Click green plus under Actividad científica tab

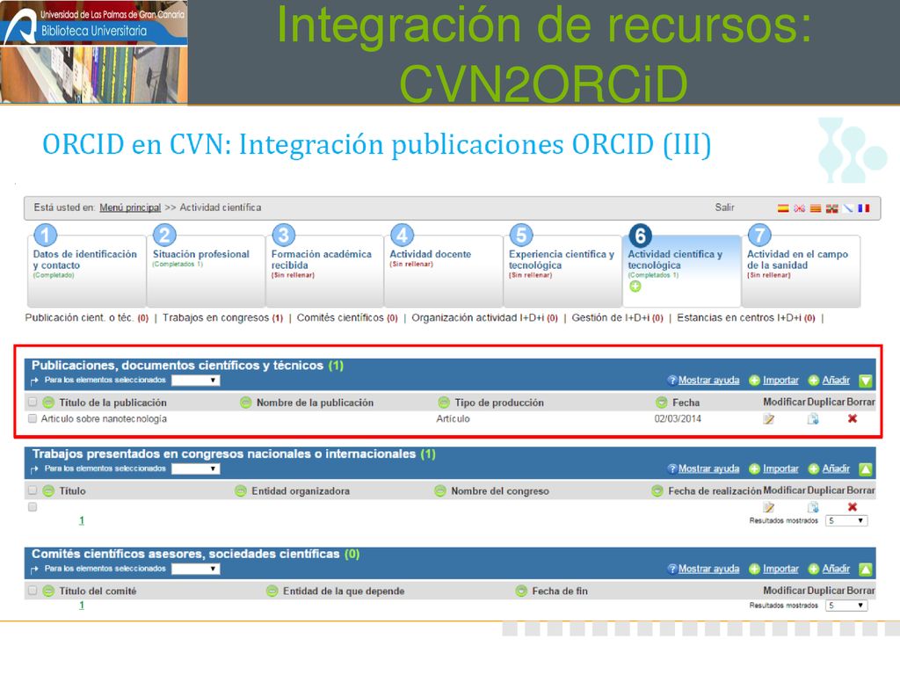pos(635,287)
